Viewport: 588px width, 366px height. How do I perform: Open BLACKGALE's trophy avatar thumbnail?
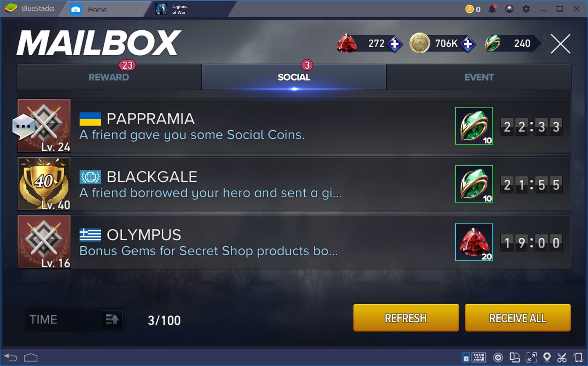tap(44, 184)
